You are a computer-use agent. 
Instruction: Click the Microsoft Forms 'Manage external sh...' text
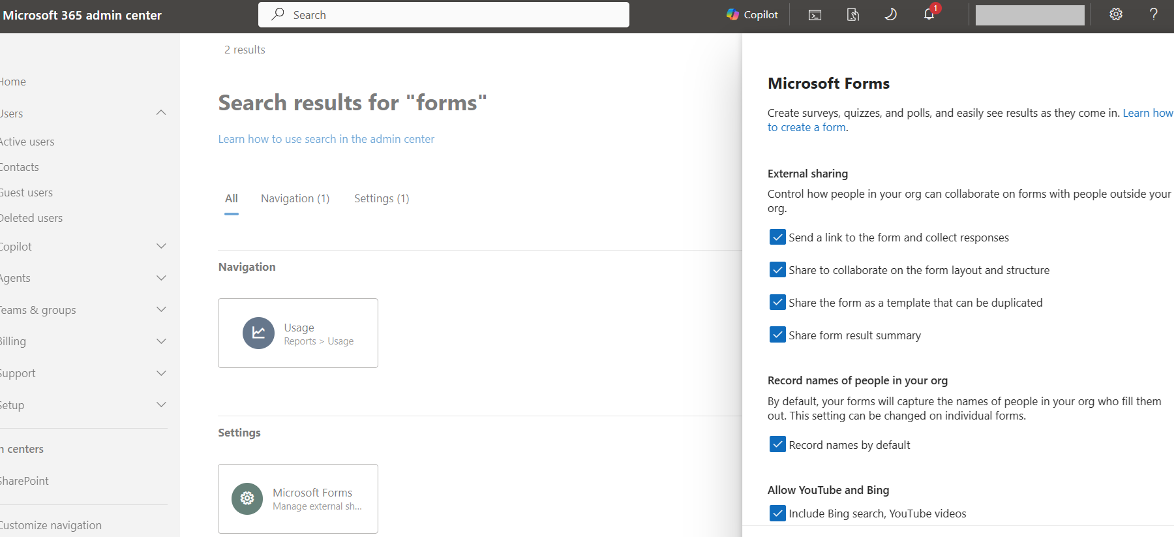click(317, 506)
